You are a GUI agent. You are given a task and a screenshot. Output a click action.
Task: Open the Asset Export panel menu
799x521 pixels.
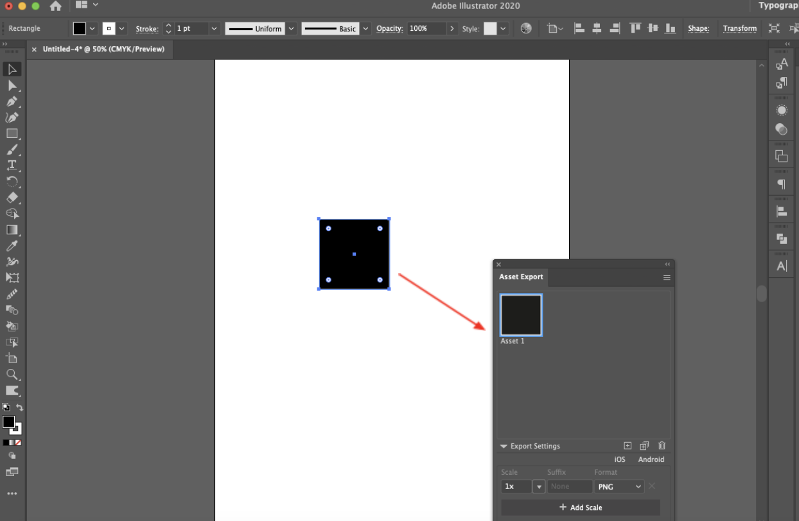pos(667,278)
